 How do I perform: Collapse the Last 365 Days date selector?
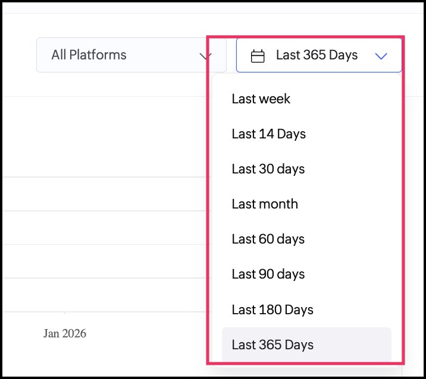click(319, 56)
